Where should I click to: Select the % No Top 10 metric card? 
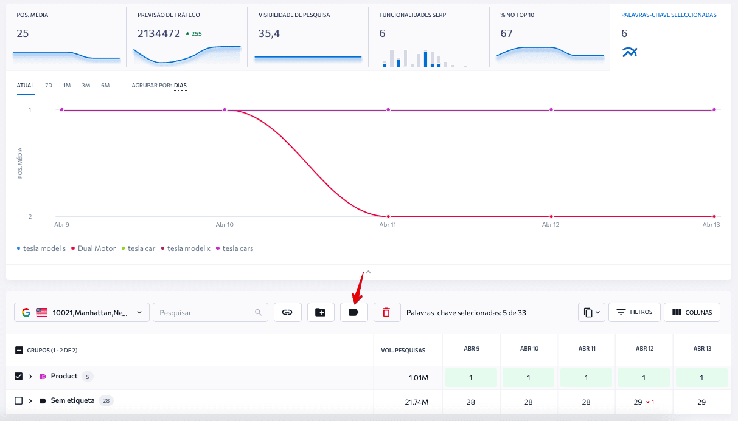tap(549, 36)
